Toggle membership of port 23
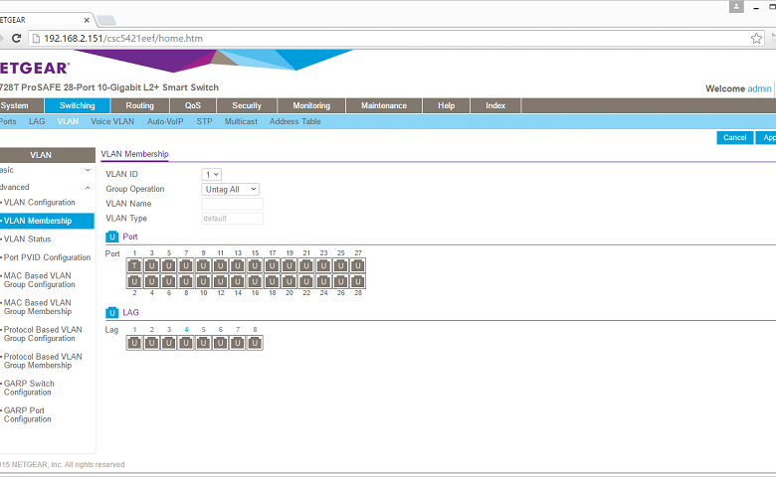The width and height of the screenshot is (776, 477). tap(323, 265)
